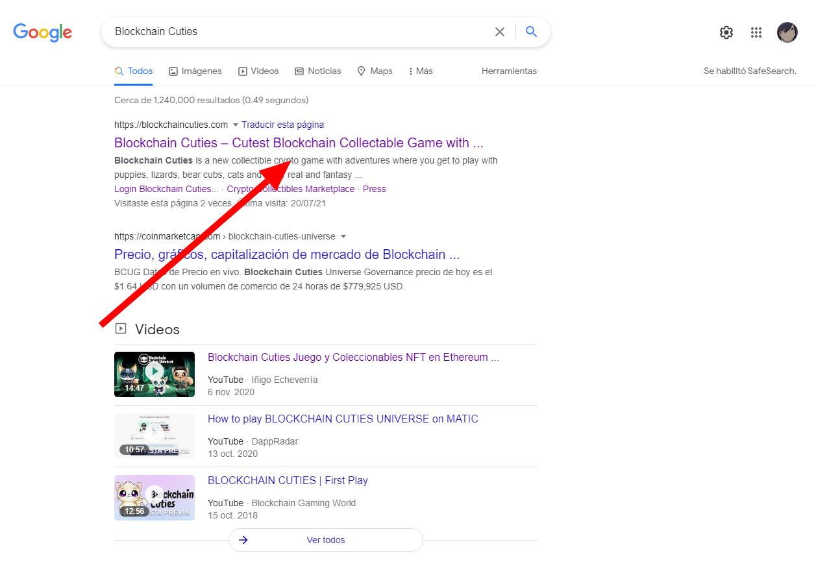Open How to play BLOCKCHAIN CUTIES UNIVERSE video
Image resolution: width=816 pixels, height=562 pixels.
(x=343, y=419)
